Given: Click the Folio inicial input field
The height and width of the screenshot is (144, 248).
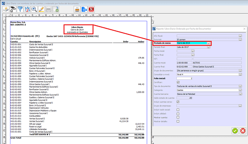Looking at the screenshot, I should coord(185,78).
